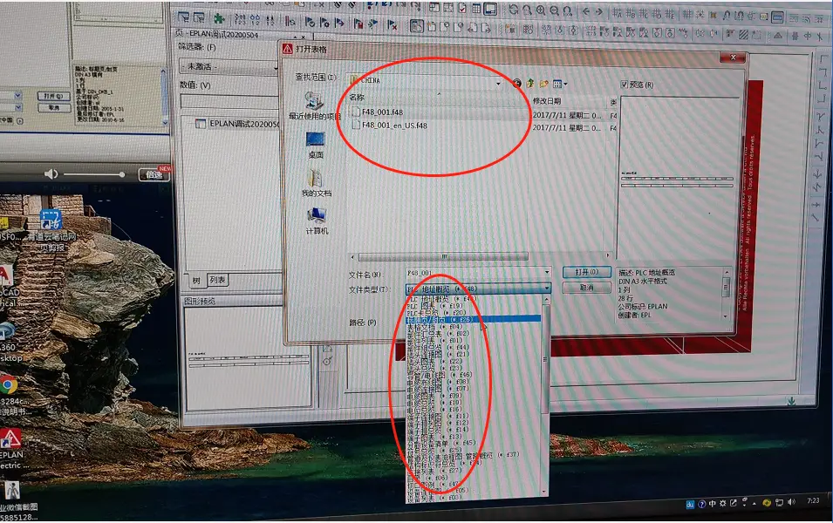Click the forward arrow toolbar icon

pos(599,11)
